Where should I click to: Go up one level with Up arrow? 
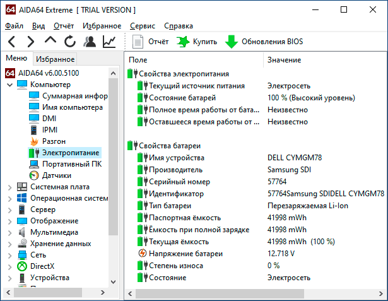tap(50, 42)
